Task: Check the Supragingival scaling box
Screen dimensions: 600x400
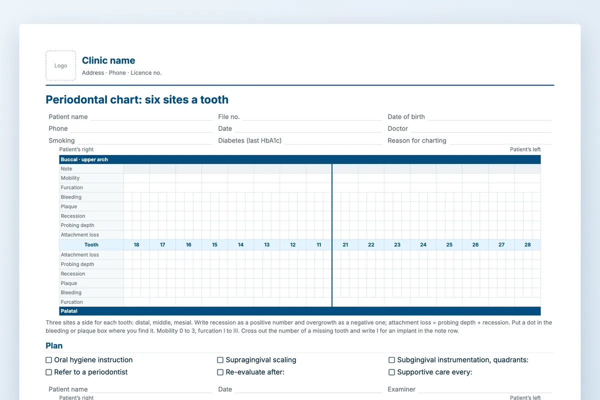Action: click(220, 360)
